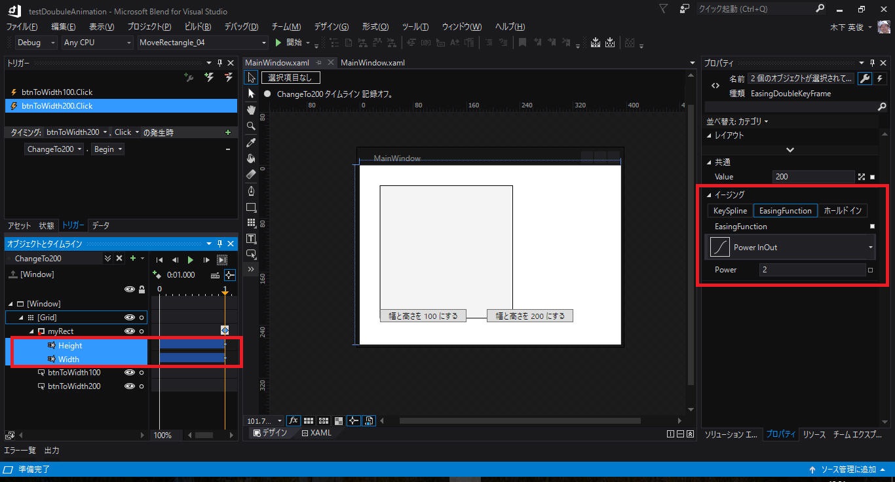895x482 pixels.
Task: Toggle fx effects rendering in designer bar
Action: (x=294, y=420)
